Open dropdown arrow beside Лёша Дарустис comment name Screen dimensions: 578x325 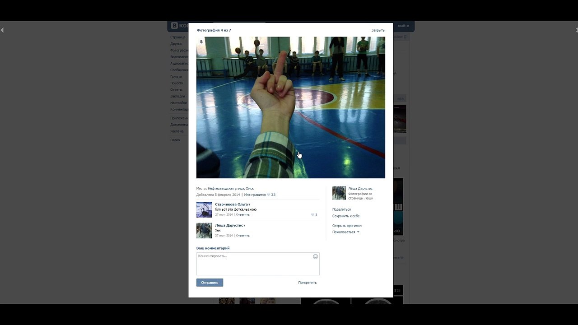coord(244,225)
